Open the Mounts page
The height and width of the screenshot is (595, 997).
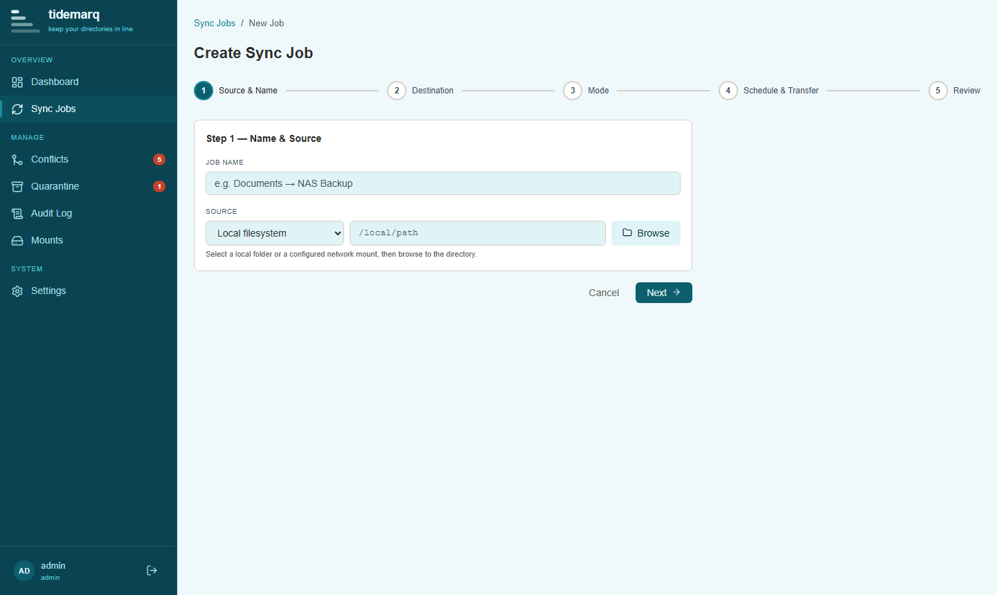coord(89,240)
